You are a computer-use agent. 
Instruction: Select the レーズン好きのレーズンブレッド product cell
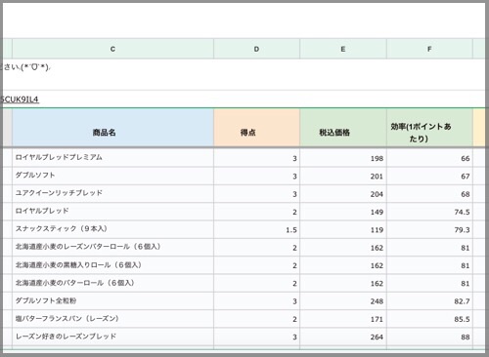point(112,337)
